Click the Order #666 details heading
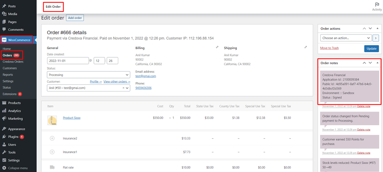Screen dimensions: 383x172 tap(66, 33)
